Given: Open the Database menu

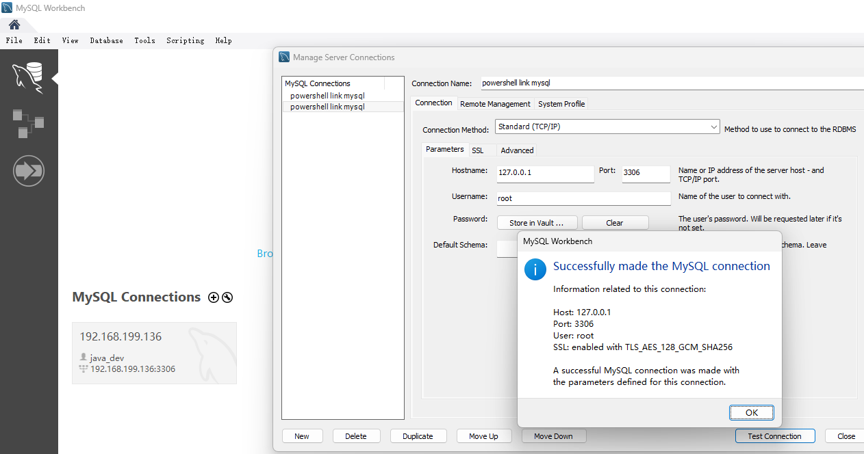Looking at the screenshot, I should (x=107, y=40).
